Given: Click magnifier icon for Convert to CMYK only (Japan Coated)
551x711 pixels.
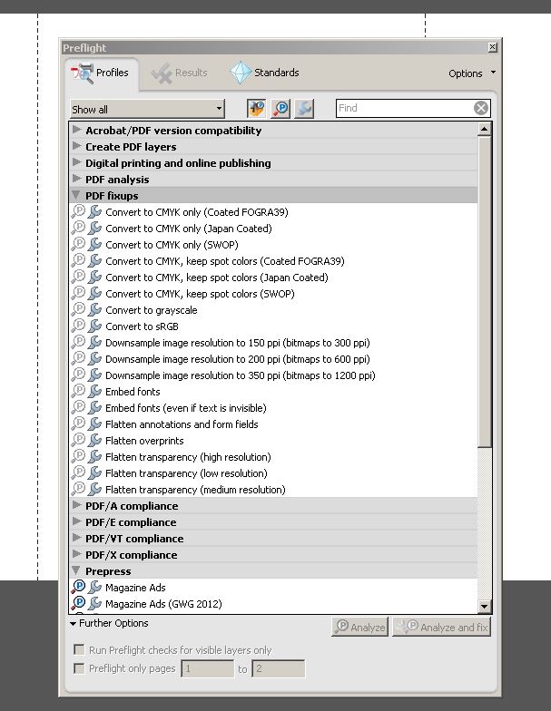Looking at the screenshot, I should point(78,229).
